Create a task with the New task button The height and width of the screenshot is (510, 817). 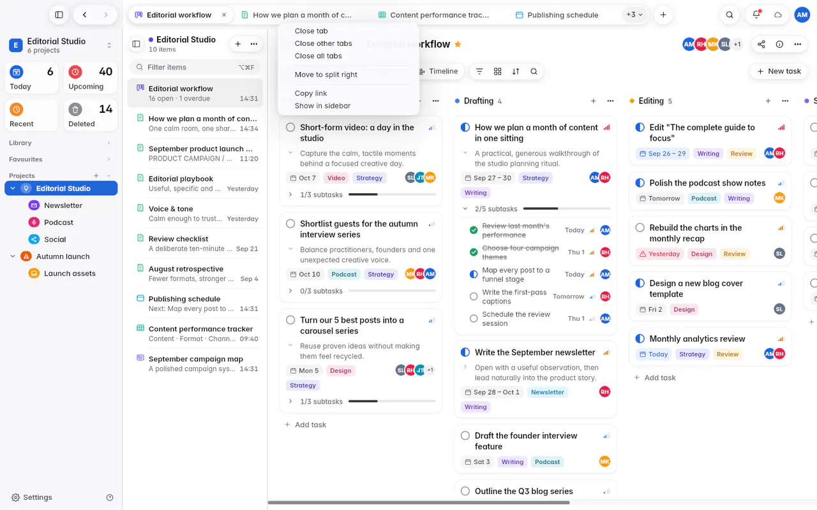[x=779, y=71]
